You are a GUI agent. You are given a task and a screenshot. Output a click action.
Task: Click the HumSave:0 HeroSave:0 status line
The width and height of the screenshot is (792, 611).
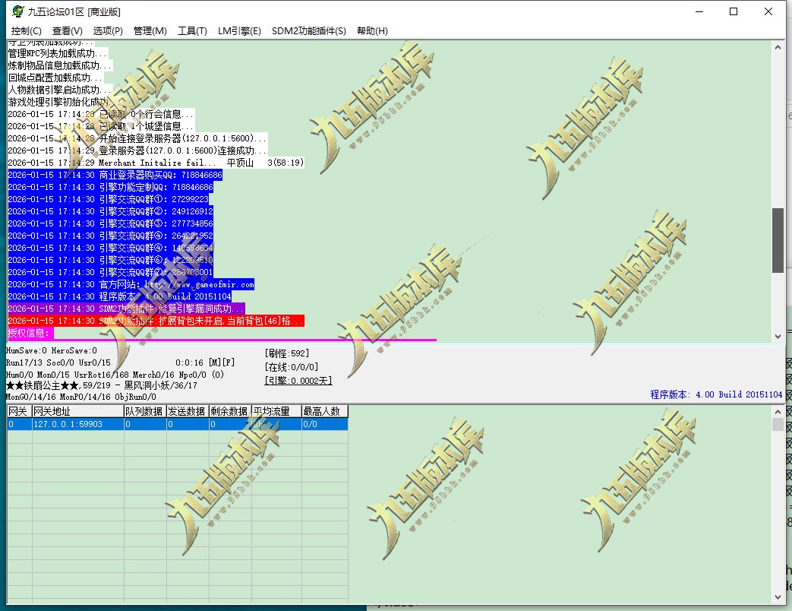coord(52,350)
